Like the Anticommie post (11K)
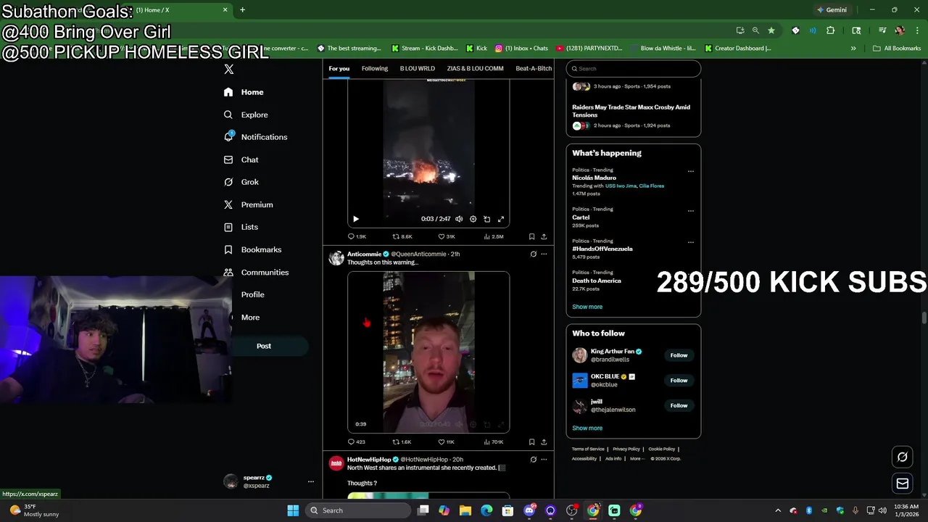The image size is (928, 522). tap(447, 442)
